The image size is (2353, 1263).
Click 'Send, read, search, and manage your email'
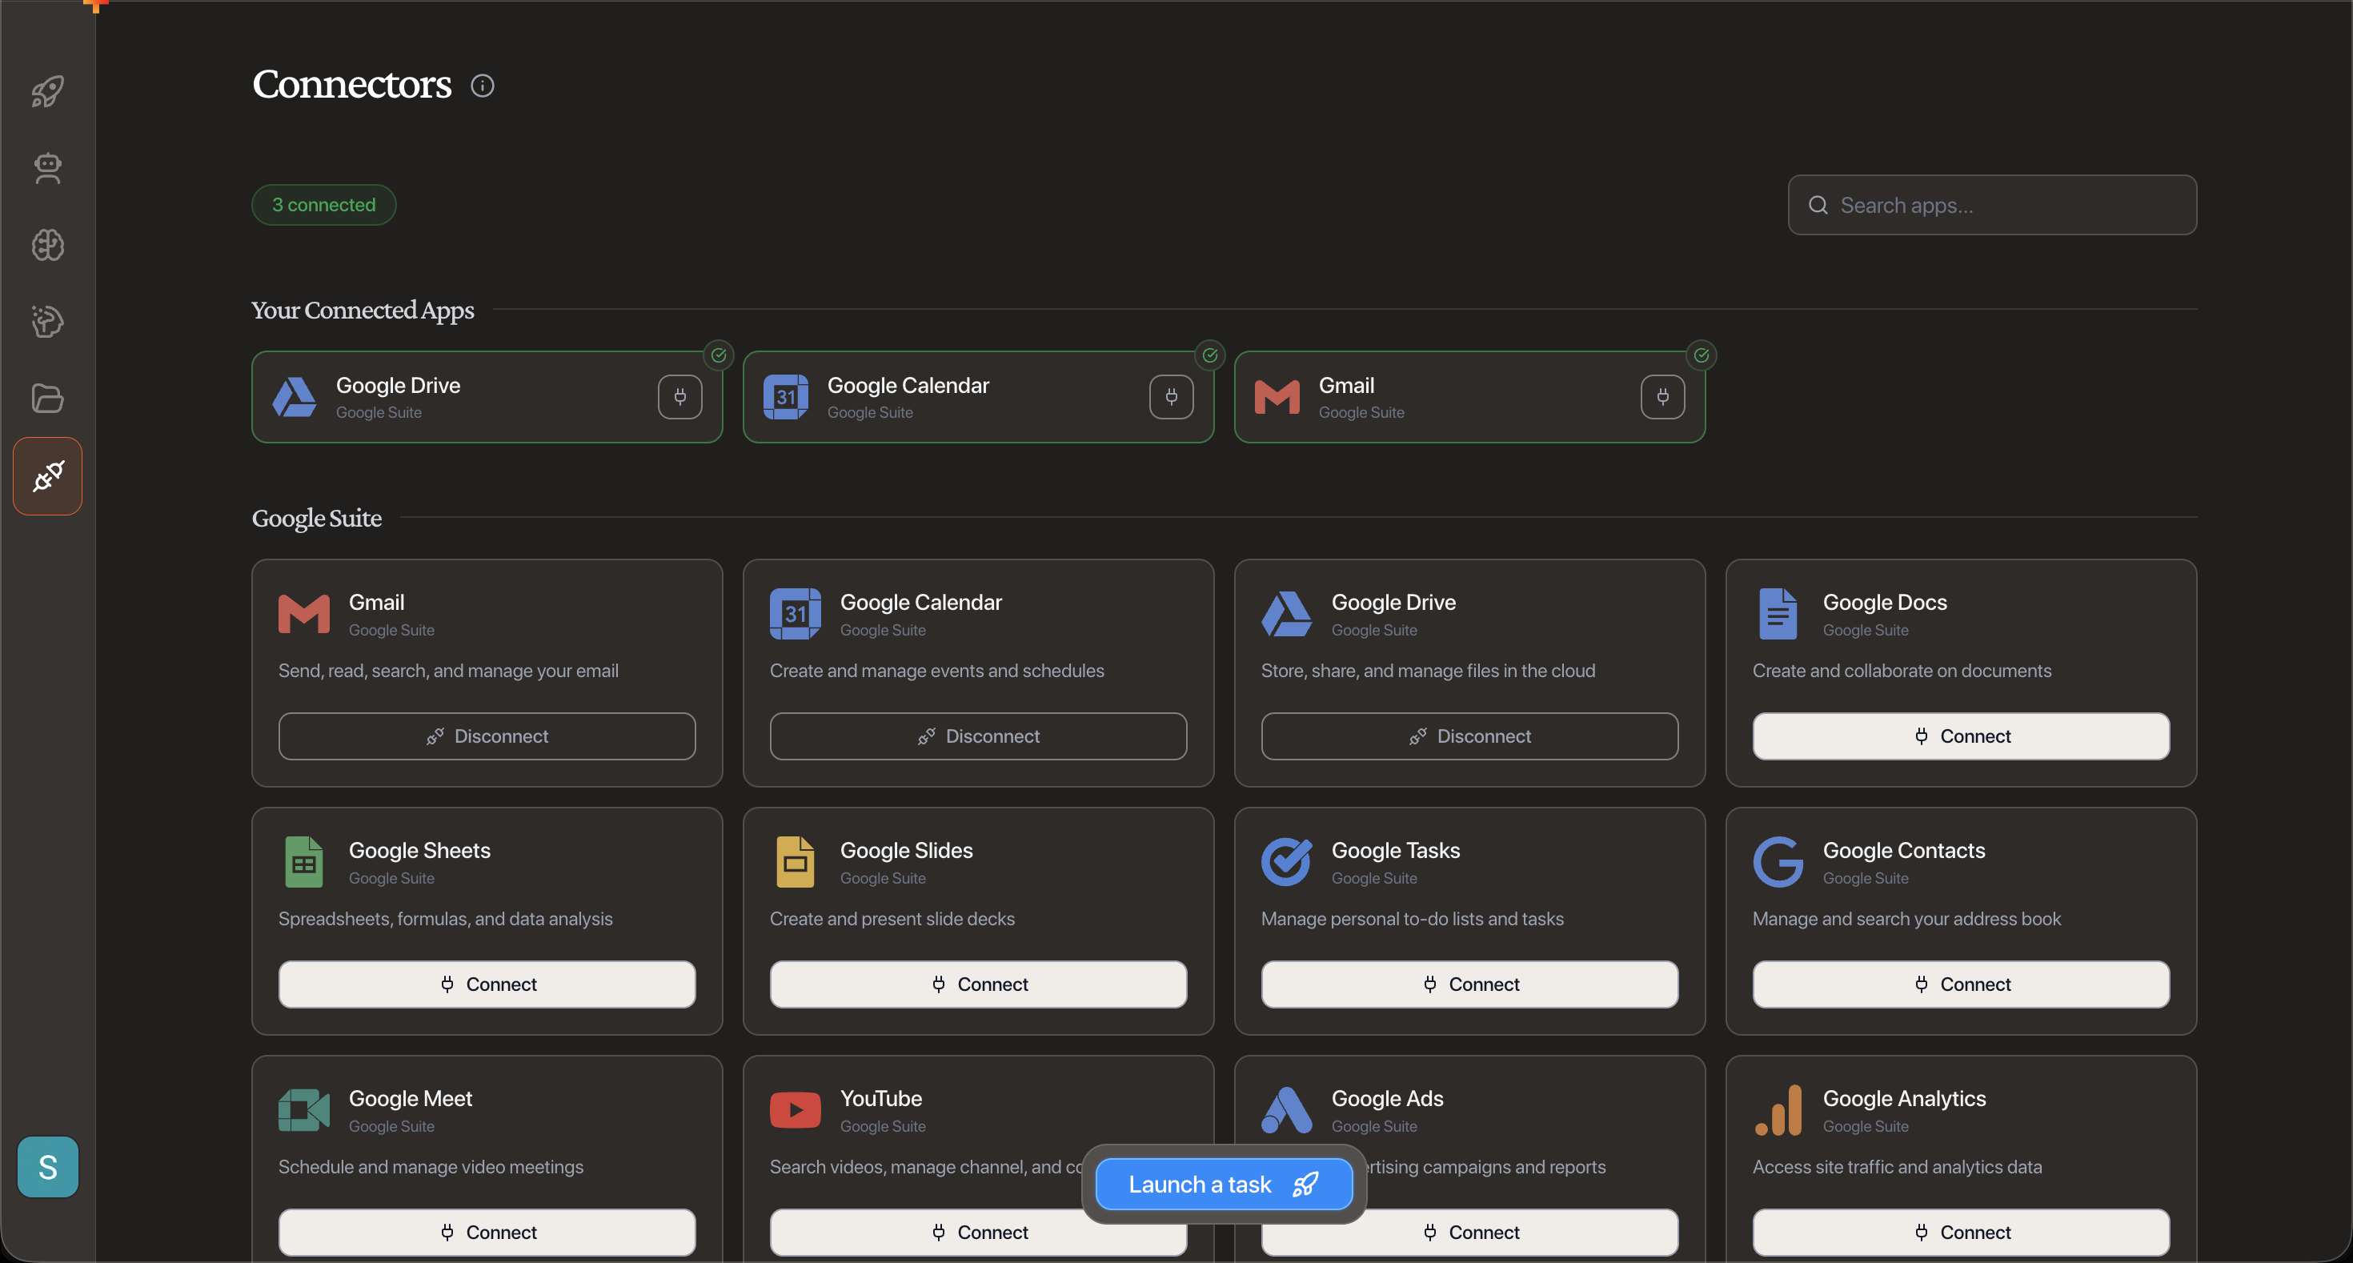point(448,670)
